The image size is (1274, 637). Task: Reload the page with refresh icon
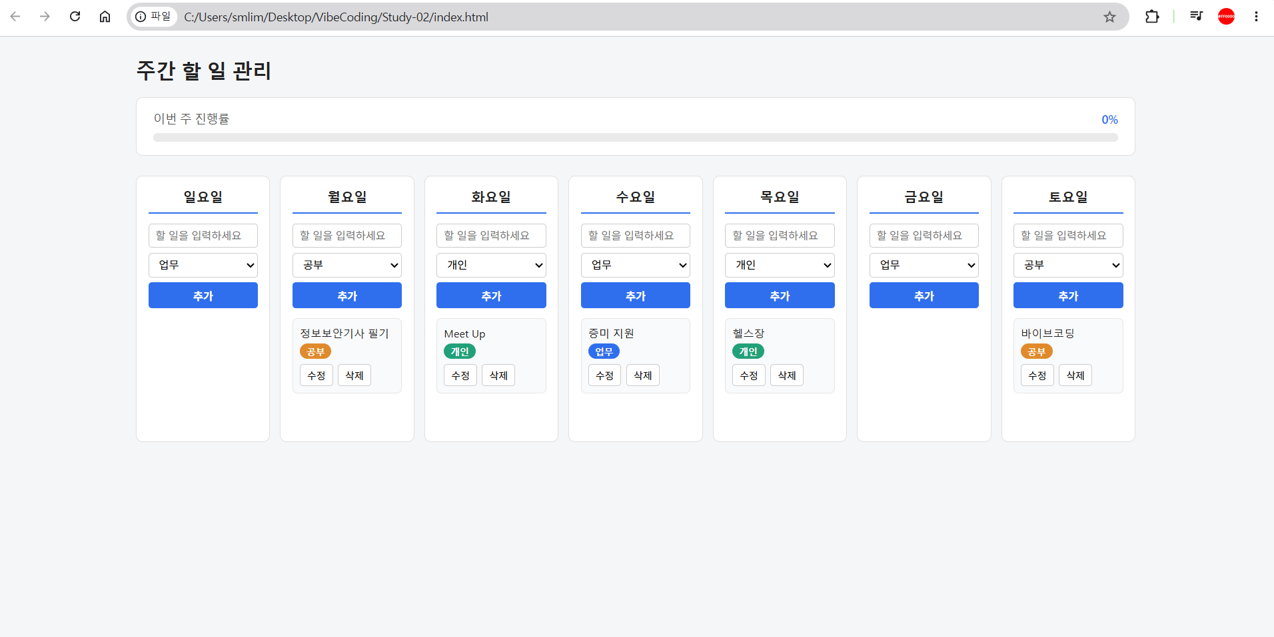point(75,17)
